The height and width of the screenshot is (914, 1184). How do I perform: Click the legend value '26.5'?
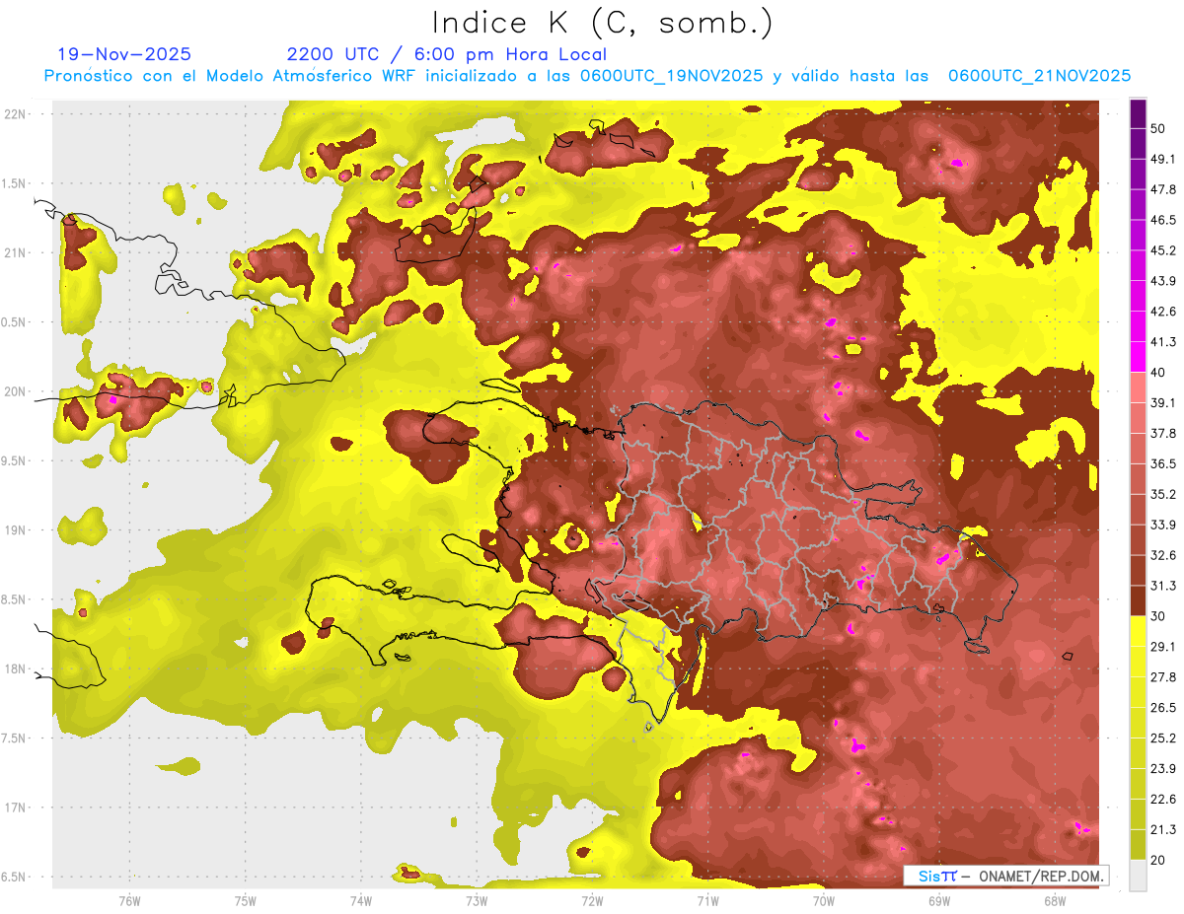pyautogui.click(x=1163, y=707)
